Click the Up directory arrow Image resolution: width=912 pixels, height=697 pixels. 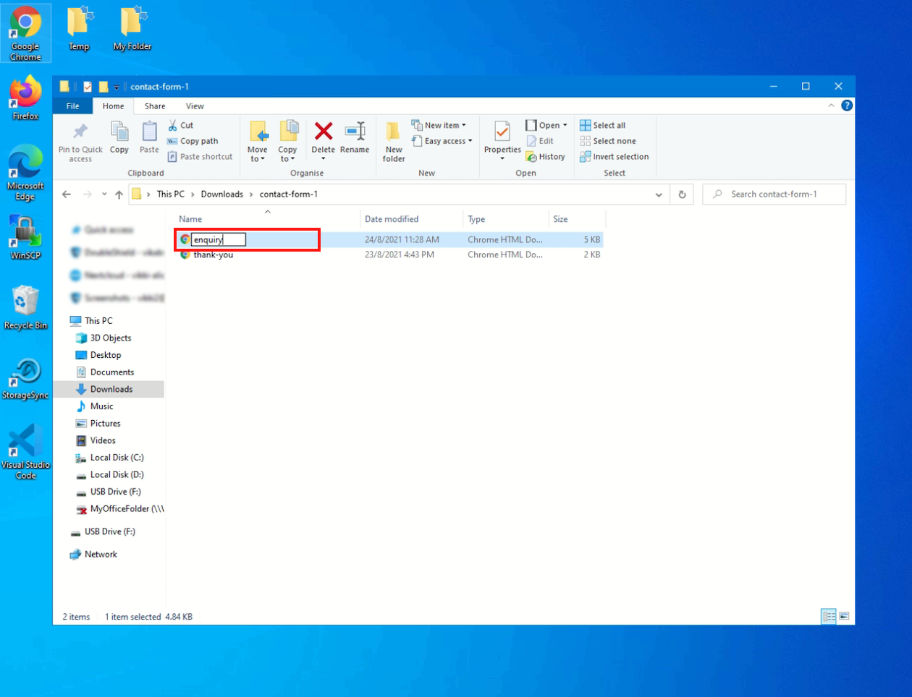119,194
